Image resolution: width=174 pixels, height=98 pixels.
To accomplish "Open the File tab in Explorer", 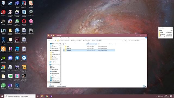I will pyautogui.click(x=50, y=38).
